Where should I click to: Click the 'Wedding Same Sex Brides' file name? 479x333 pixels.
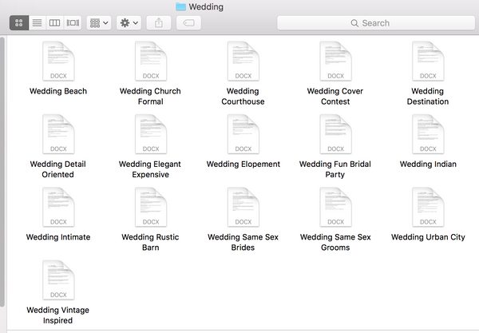(x=243, y=242)
